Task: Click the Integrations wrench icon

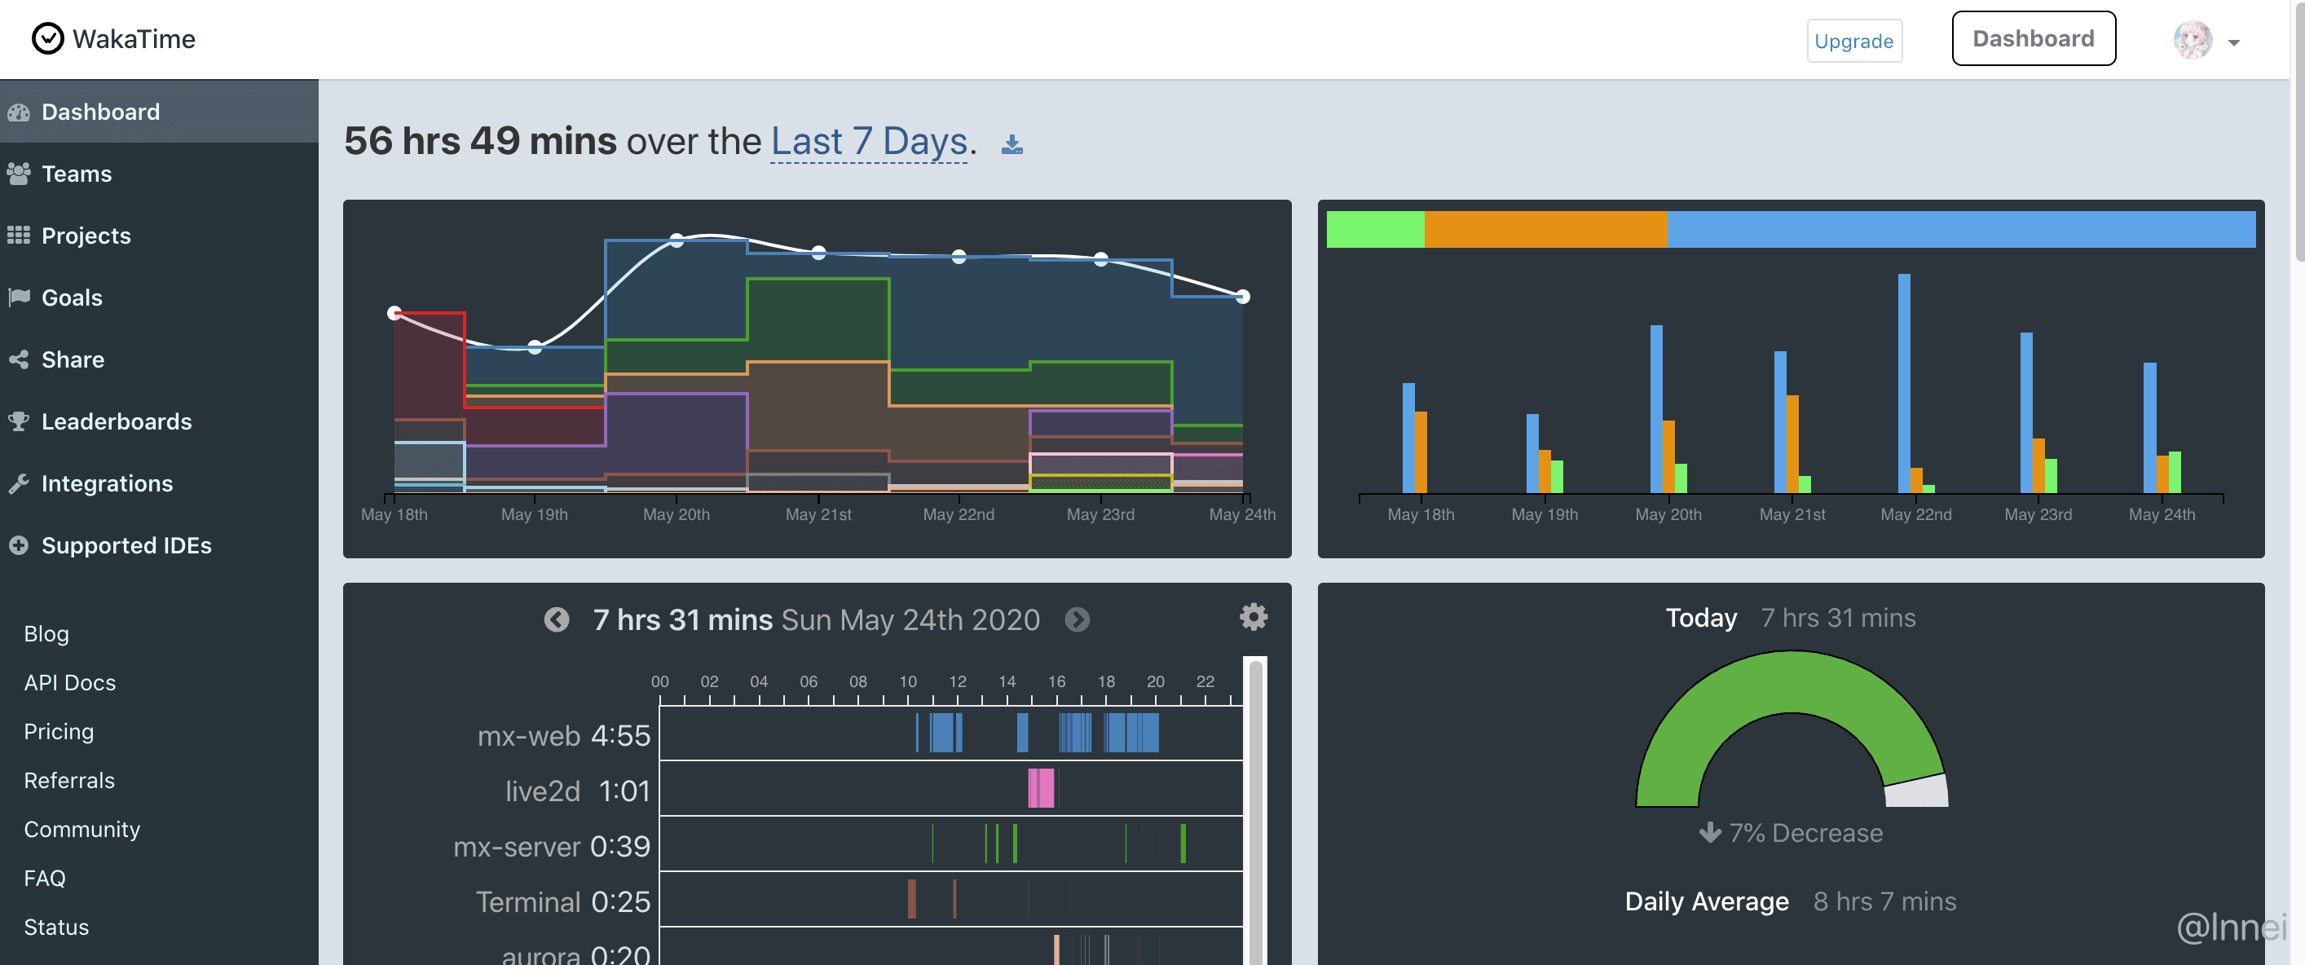Action: 19,483
